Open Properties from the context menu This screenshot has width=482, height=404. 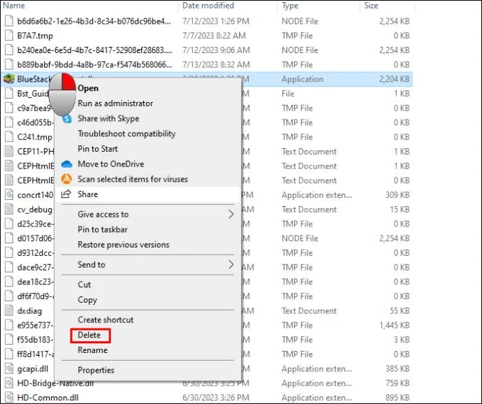(x=96, y=370)
